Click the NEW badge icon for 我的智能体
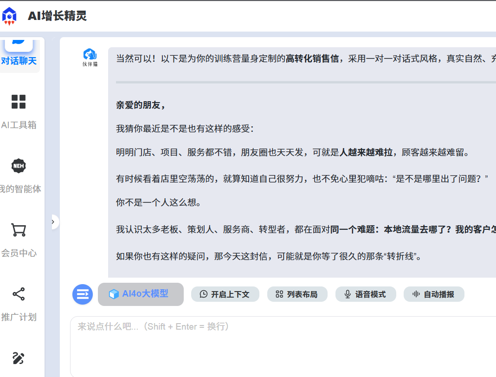Viewport: 496px width, 377px height. click(x=19, y=166)
